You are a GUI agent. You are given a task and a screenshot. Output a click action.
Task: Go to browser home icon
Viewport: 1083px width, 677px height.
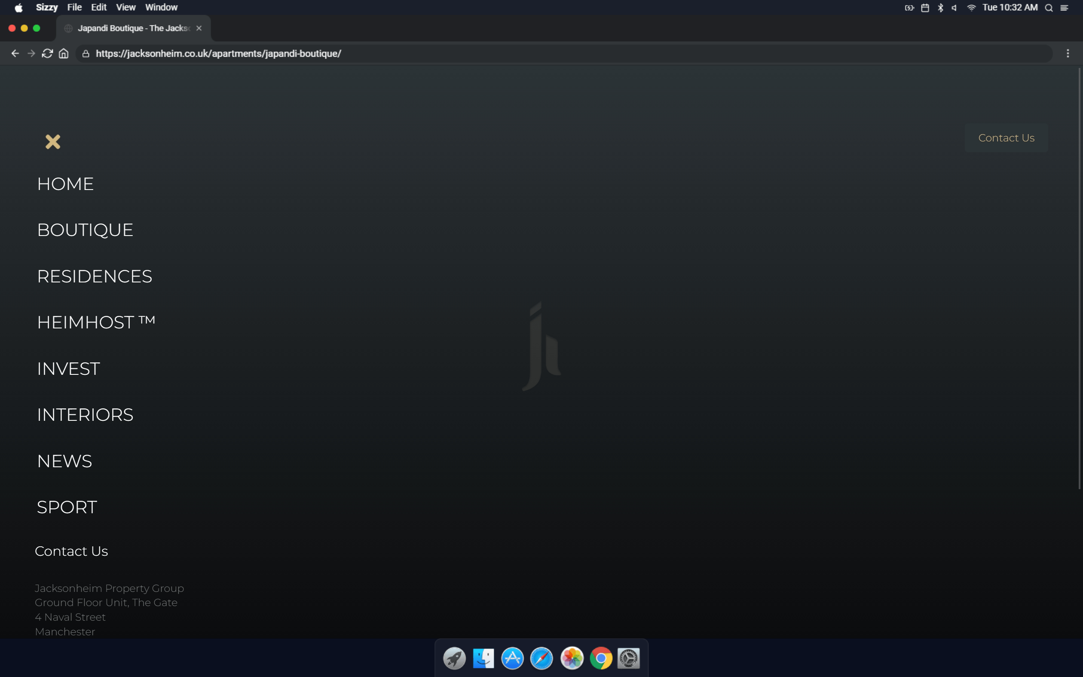pos(64,54)
